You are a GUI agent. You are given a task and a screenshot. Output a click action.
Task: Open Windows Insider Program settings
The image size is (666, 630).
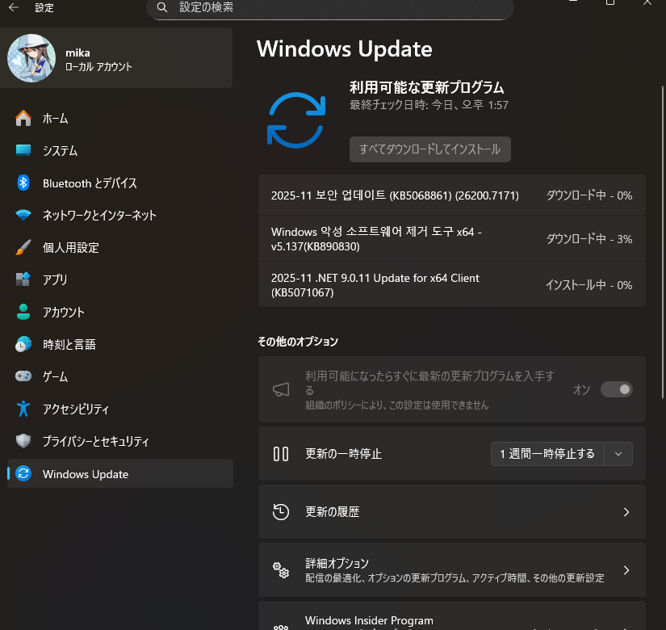[x=452, y=616]
